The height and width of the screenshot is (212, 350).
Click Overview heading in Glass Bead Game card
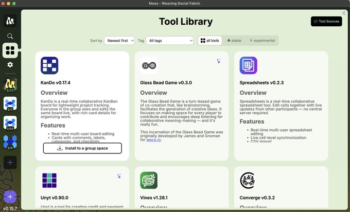[153, 93]
